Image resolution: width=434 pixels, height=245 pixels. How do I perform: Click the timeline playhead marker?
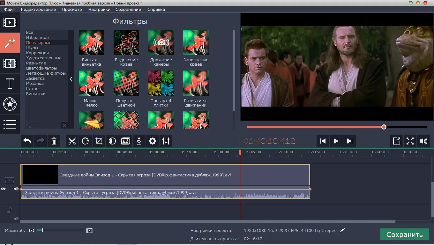(240, 152)
